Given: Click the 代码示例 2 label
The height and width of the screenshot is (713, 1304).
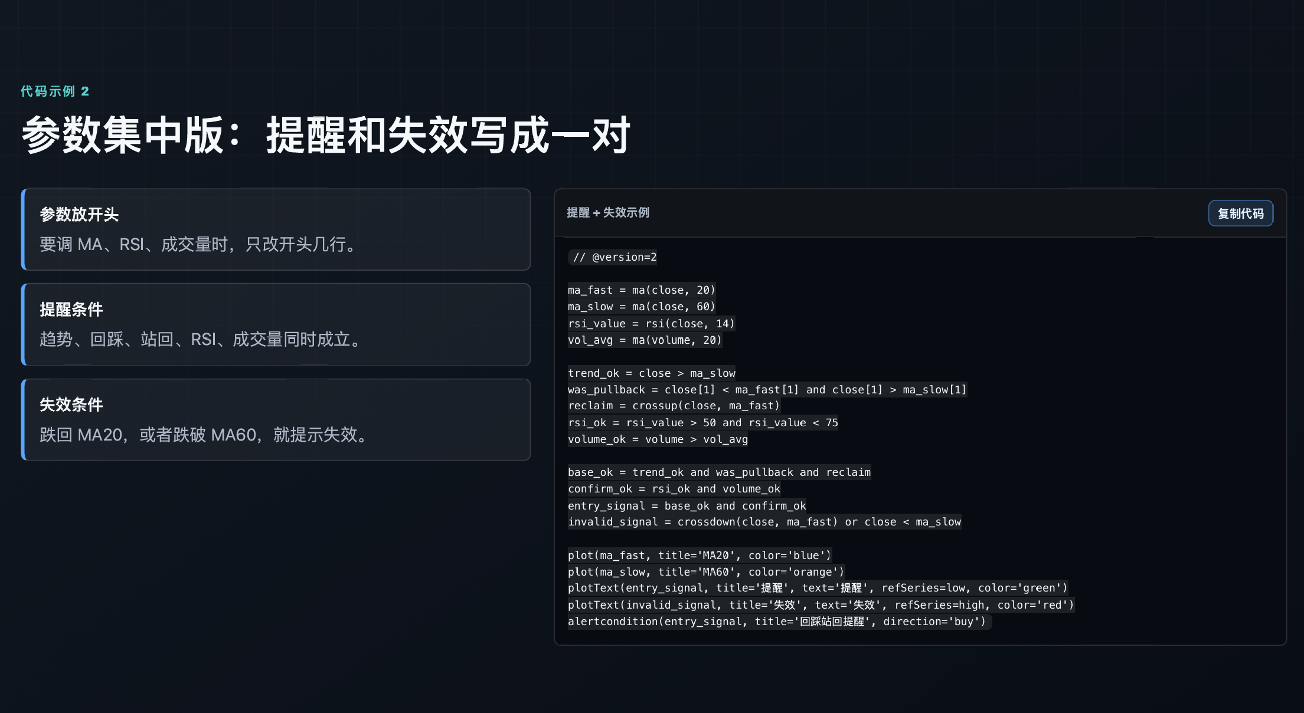Looking at the screenshot, I should point(55,91).
